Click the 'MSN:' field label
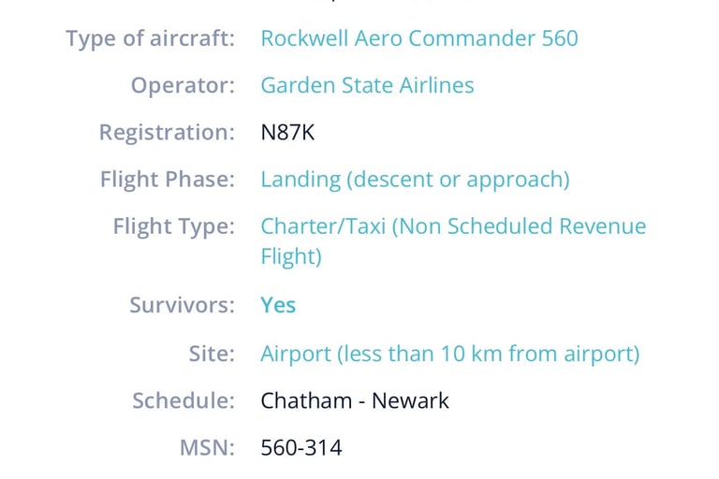Viewport: 719px width, 479px height. click(207, 448)
